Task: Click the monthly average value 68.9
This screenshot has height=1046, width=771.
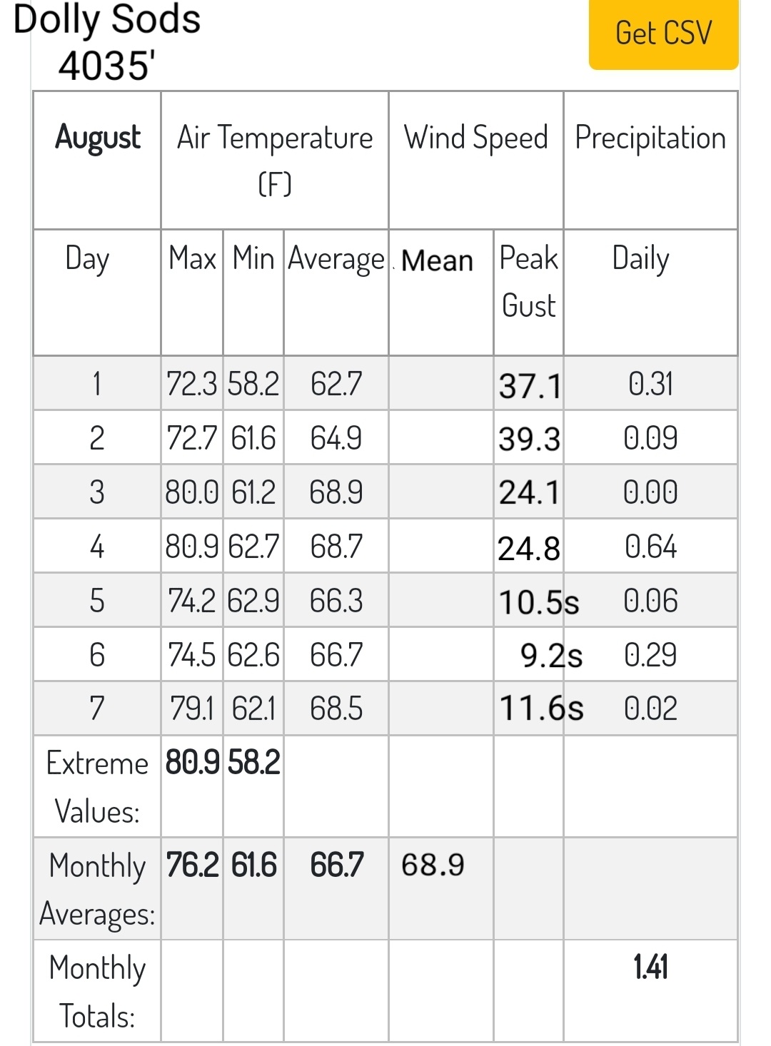Action: point(433,865)
